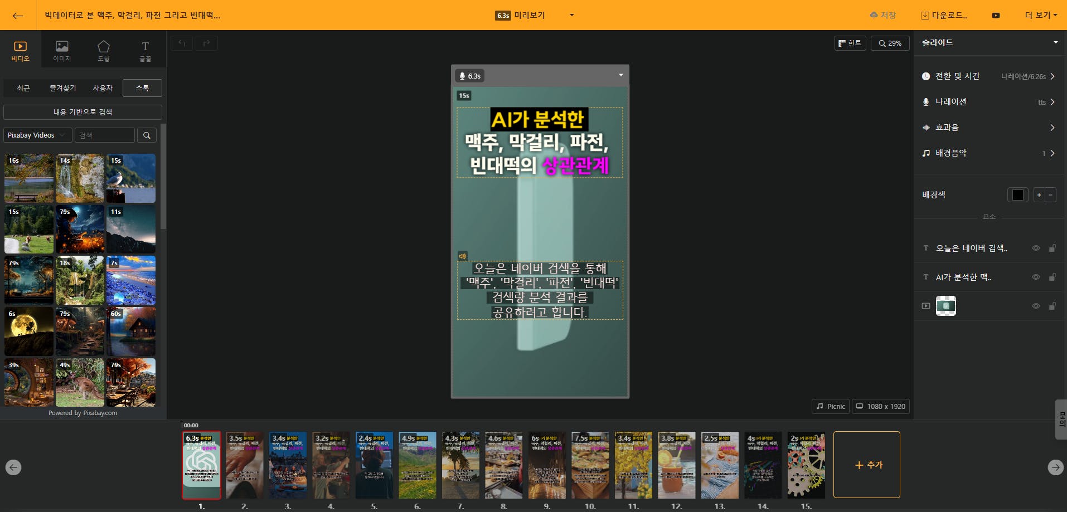Switch to the 최근 tab
The image size is (1067, 512).
pyautogui.click(x=23, y=88)
